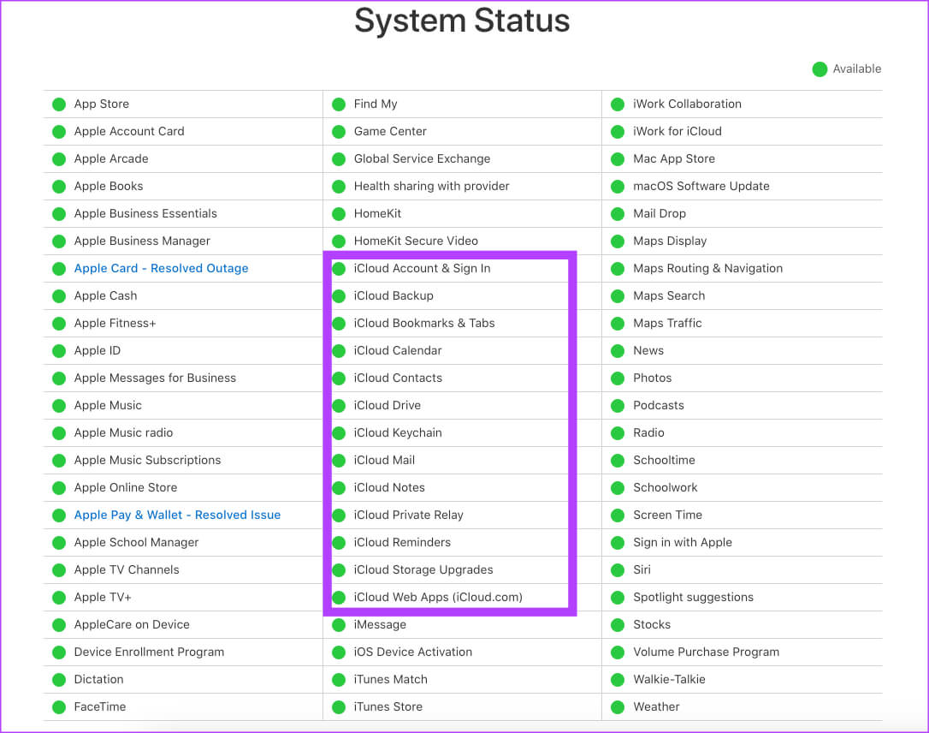This screenshot has width=929, height=733.
Task: Select the iCloud Notes entry
Action: [x=389, y=487]
